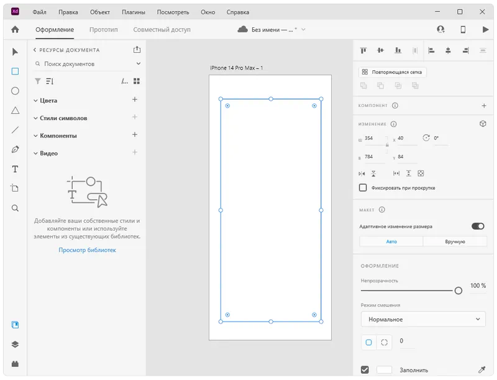Open the document search dropdown arrow
The height and width of the screenshot is (380, 497).
pos(139,63)
